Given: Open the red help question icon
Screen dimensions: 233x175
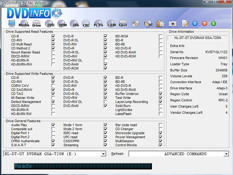Looking at the screenshot, I should [205, 23].
